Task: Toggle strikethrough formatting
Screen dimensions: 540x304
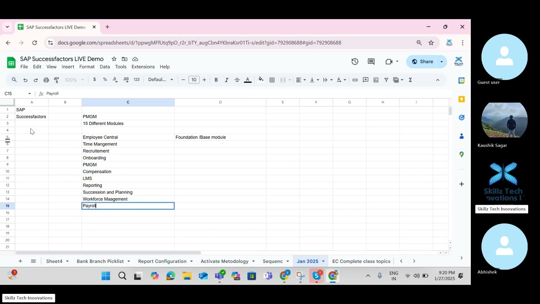Action: tap(237, 80)
